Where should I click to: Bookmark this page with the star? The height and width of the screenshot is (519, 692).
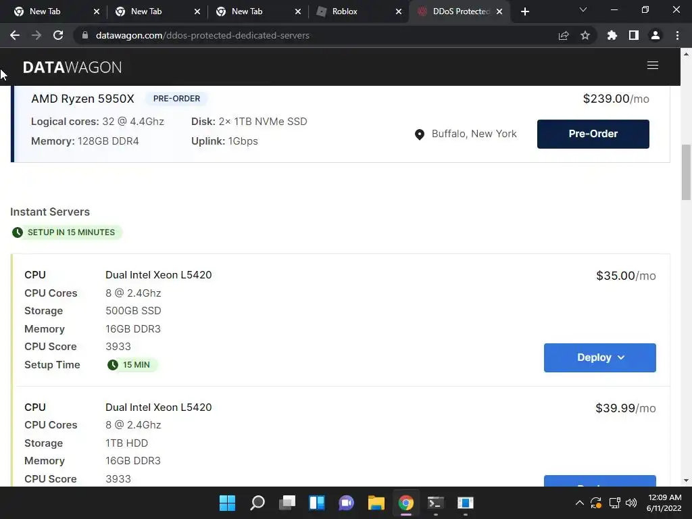(585, 35)
